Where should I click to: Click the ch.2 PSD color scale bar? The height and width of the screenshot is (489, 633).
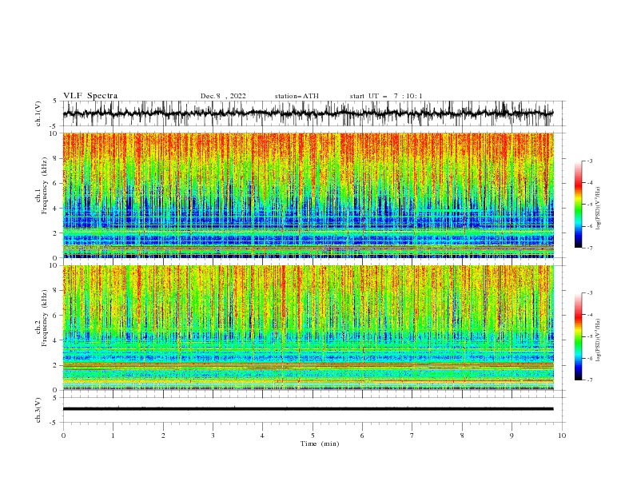click(x=579, y=336)
